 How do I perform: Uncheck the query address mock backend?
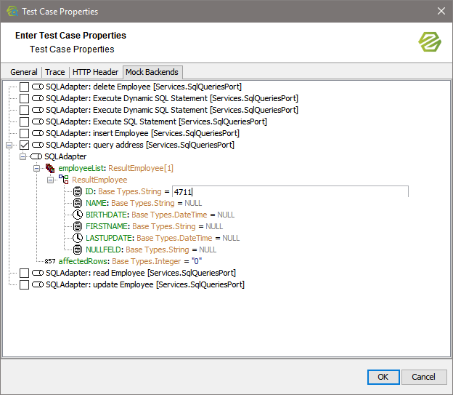coord(24,145)
